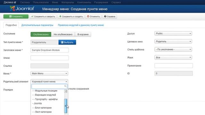Image resolution: width=205 pixels, height=115 pixels.
Task: Open the Система menu
Action: click(x=25, y=2)
